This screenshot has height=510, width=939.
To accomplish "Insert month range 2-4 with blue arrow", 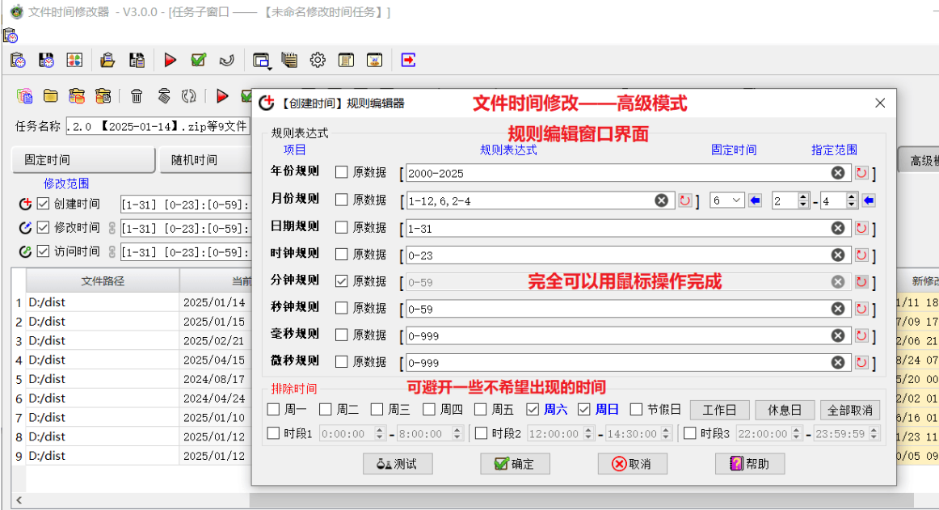I will [x=869, y=200].
